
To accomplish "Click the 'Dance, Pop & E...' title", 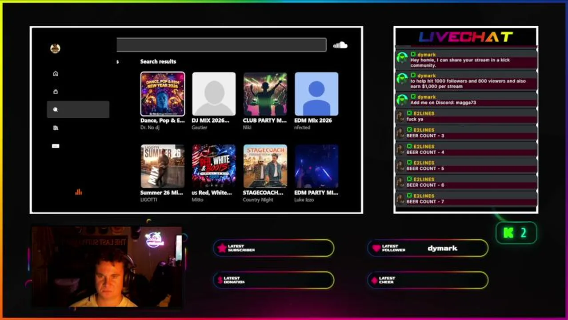I will pos(163,120).
